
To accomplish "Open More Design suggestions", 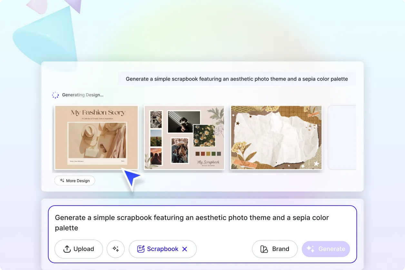I will (74, 180).
